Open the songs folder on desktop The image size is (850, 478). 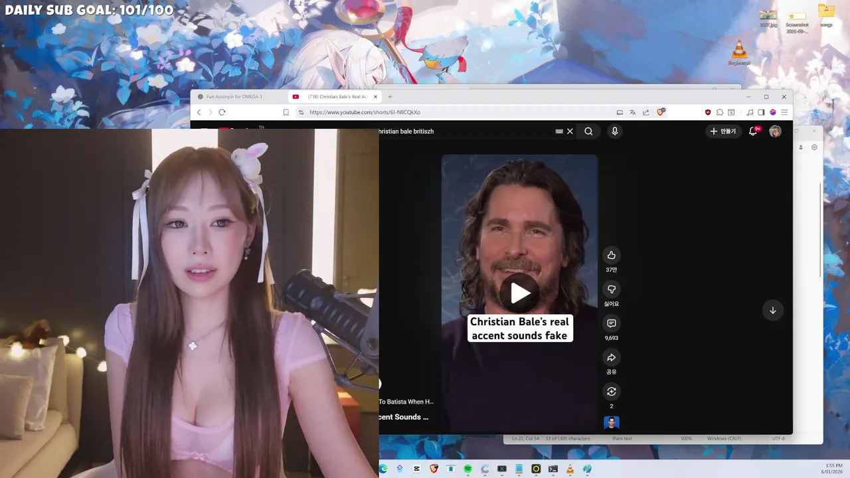(x=826, y=15)
